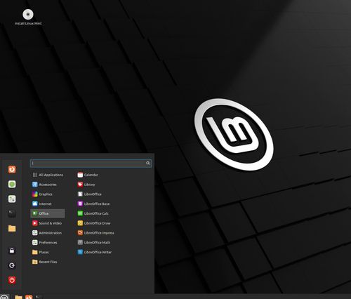Click the magnifier icon in the search box
Image resolution: width=351 pixels, height=299 pixels.
(x=148, y=163)
